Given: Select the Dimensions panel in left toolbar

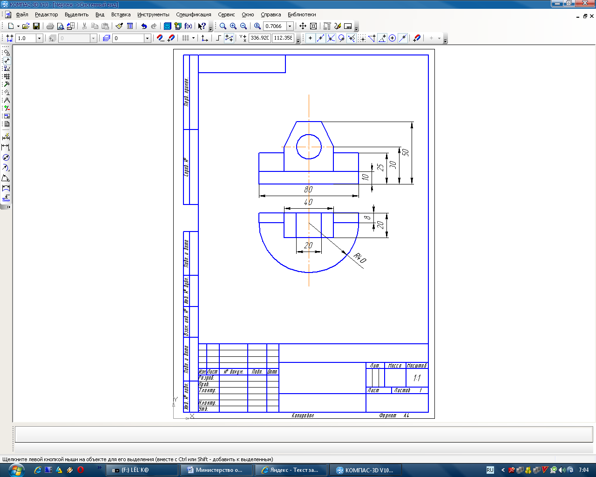Looking at the screenshot, I should [7, 61].
